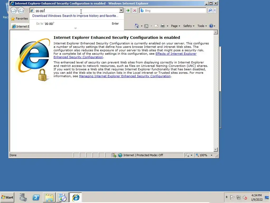Click the blue Help question mark icon
Image resolution: width=270 pixels, height=203 pixels.
[x=211, y=26]
